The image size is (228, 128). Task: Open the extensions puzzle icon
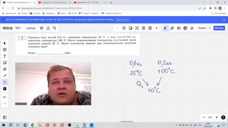[x=211, y=8]
